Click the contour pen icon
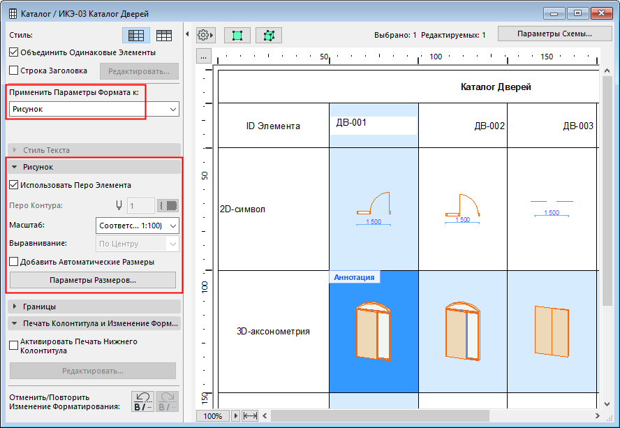Screen dimensions: 620x428 click(119, 205)
